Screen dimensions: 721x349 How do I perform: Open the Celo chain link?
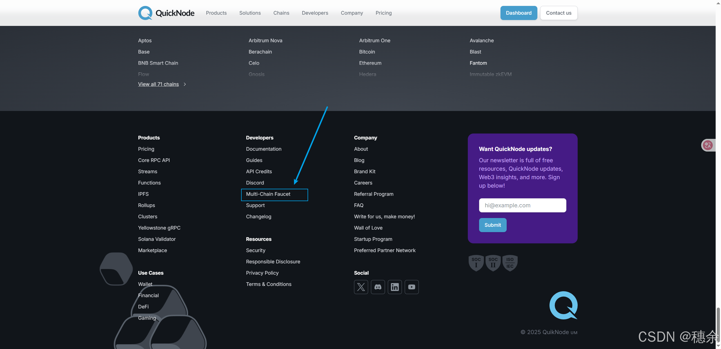click(x=254, y=63)
